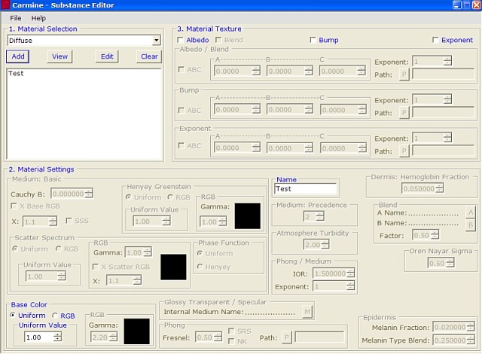The width and height of the screenshot is (482, 354).
Task: Open the Help menu
Action: [38, 17]
